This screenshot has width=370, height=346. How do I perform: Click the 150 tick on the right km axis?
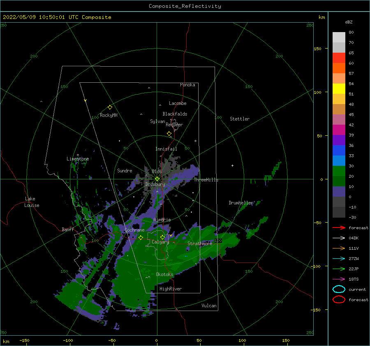[x=318, y=49]
